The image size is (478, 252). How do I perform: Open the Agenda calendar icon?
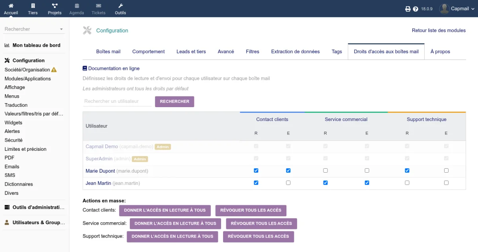coord(76,6)
